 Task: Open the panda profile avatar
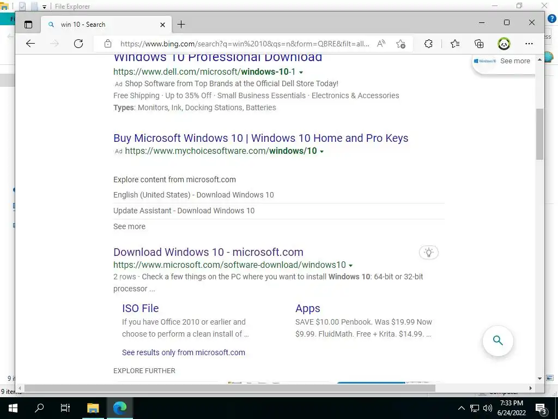tap(504, 44)
